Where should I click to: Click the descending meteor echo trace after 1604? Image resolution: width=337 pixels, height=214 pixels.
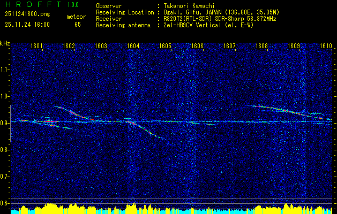[x=146, y=131]
